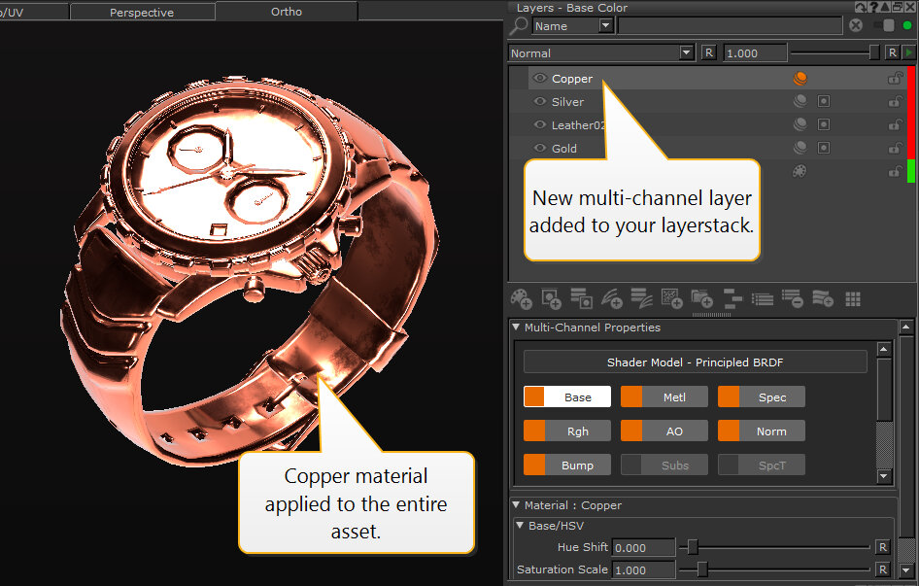
Task: Switch to the Perspective view tab
Action: pyautogui.click(x=142, y=13)
